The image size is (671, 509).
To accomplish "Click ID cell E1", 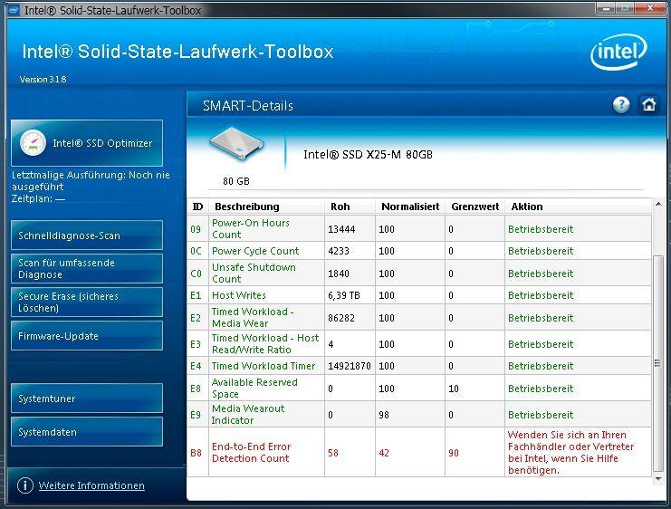I will [196, 295].
